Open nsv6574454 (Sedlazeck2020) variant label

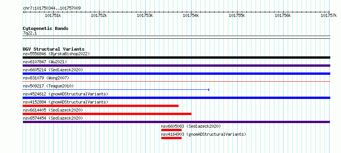pyautogui.click(x=53, y=118)
